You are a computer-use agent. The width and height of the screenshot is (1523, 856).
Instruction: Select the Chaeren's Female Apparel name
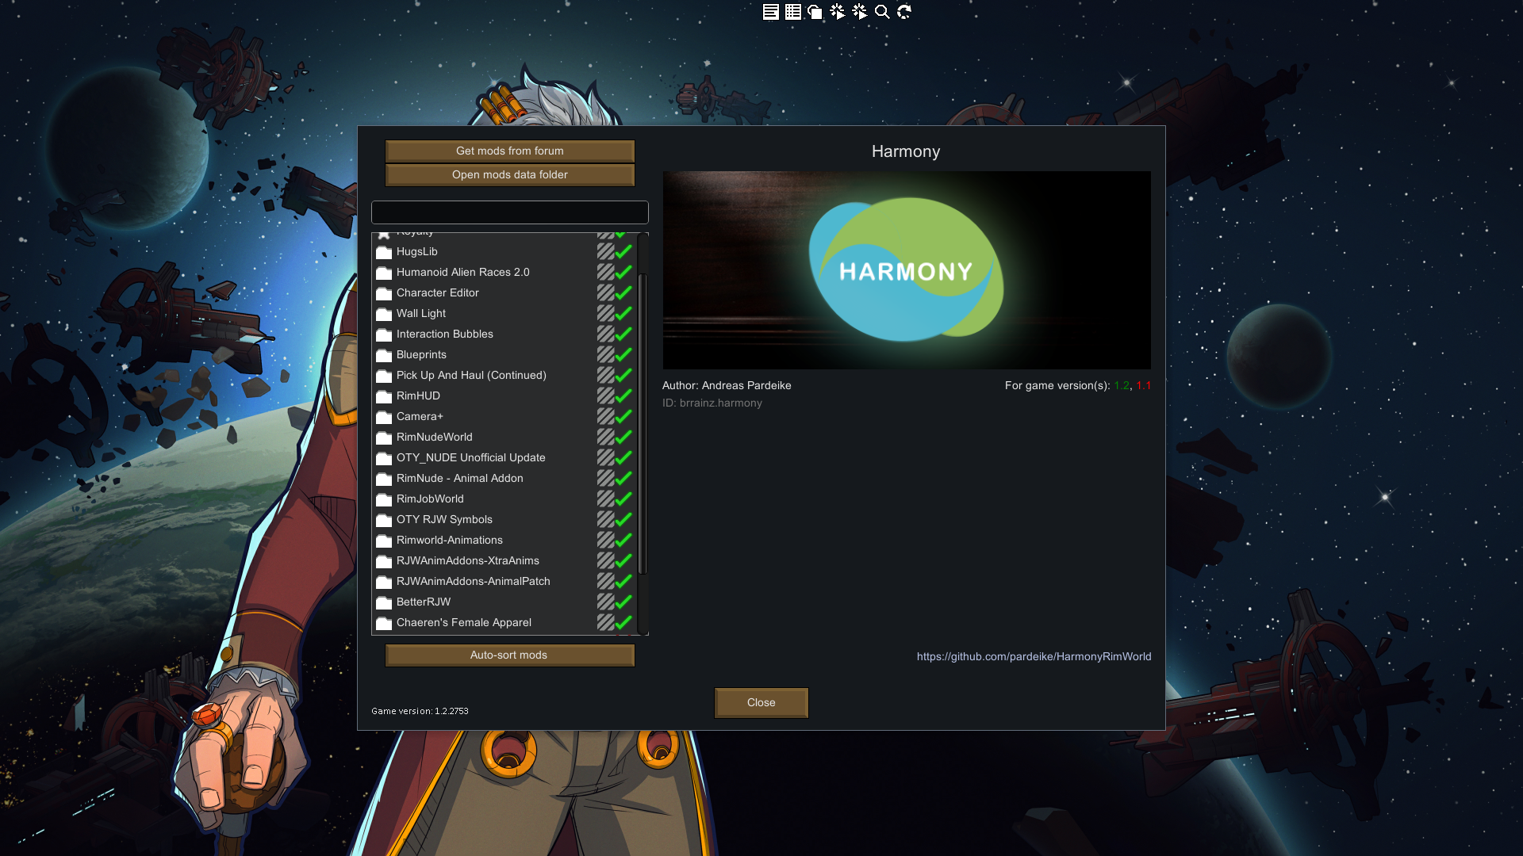pyautogui.click(x=464, y=622)
